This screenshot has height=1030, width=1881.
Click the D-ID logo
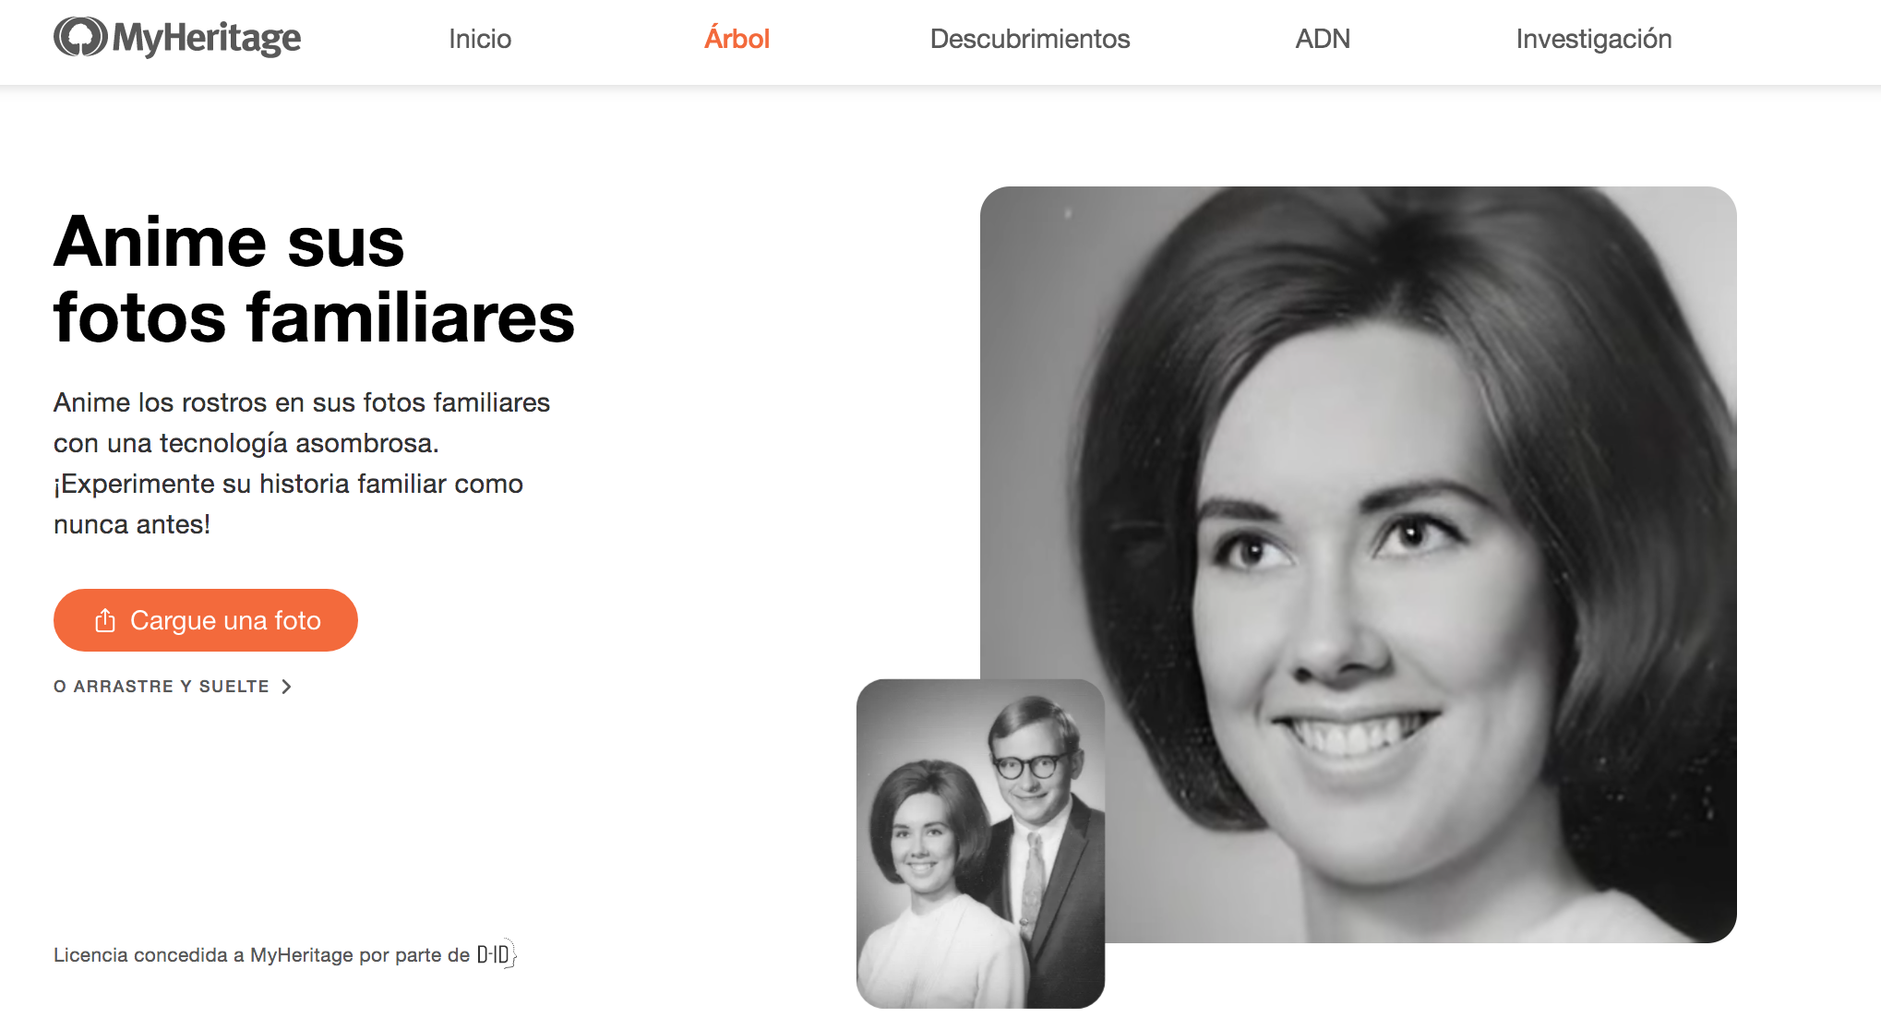tap(496, 954)
